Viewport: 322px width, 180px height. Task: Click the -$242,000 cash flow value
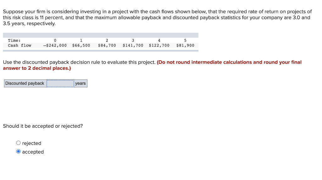[x=55, y=45]
